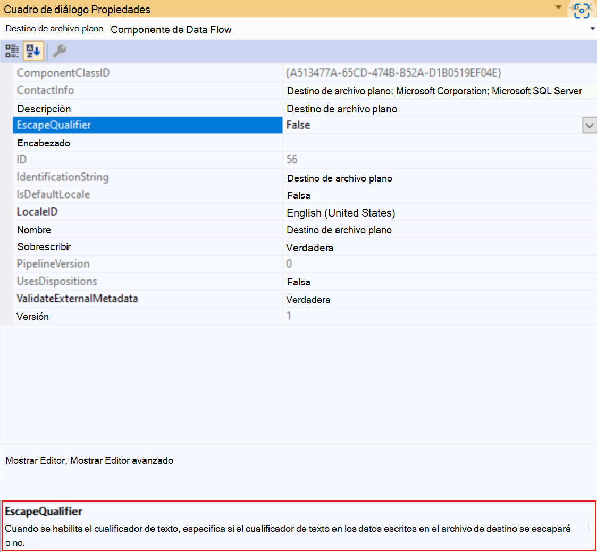Screen dimensions: 597x552
Task: Select the ComponentClassID property name
Action: pos(63,73)
